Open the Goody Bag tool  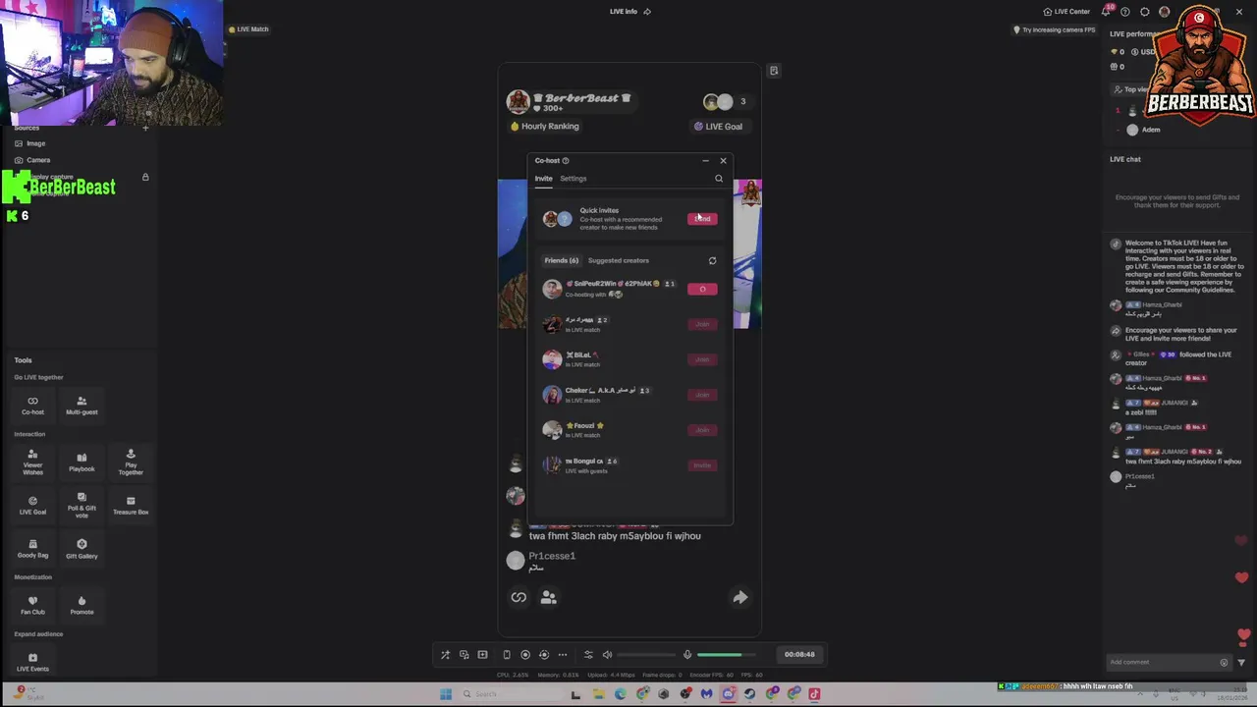pos(32,548)
